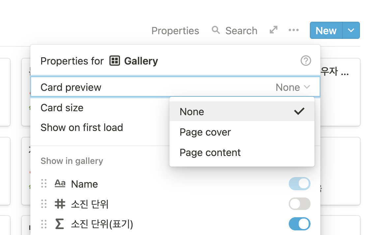This screenshot has width=385, height=235.
Task: Click the hash number icon for 소진 단위
Action: pos(59,204)
